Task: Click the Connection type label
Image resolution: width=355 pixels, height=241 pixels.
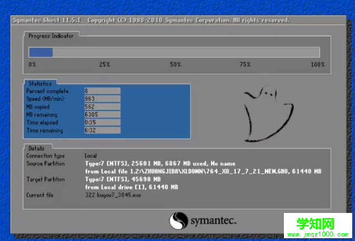Action: [45, 156]
